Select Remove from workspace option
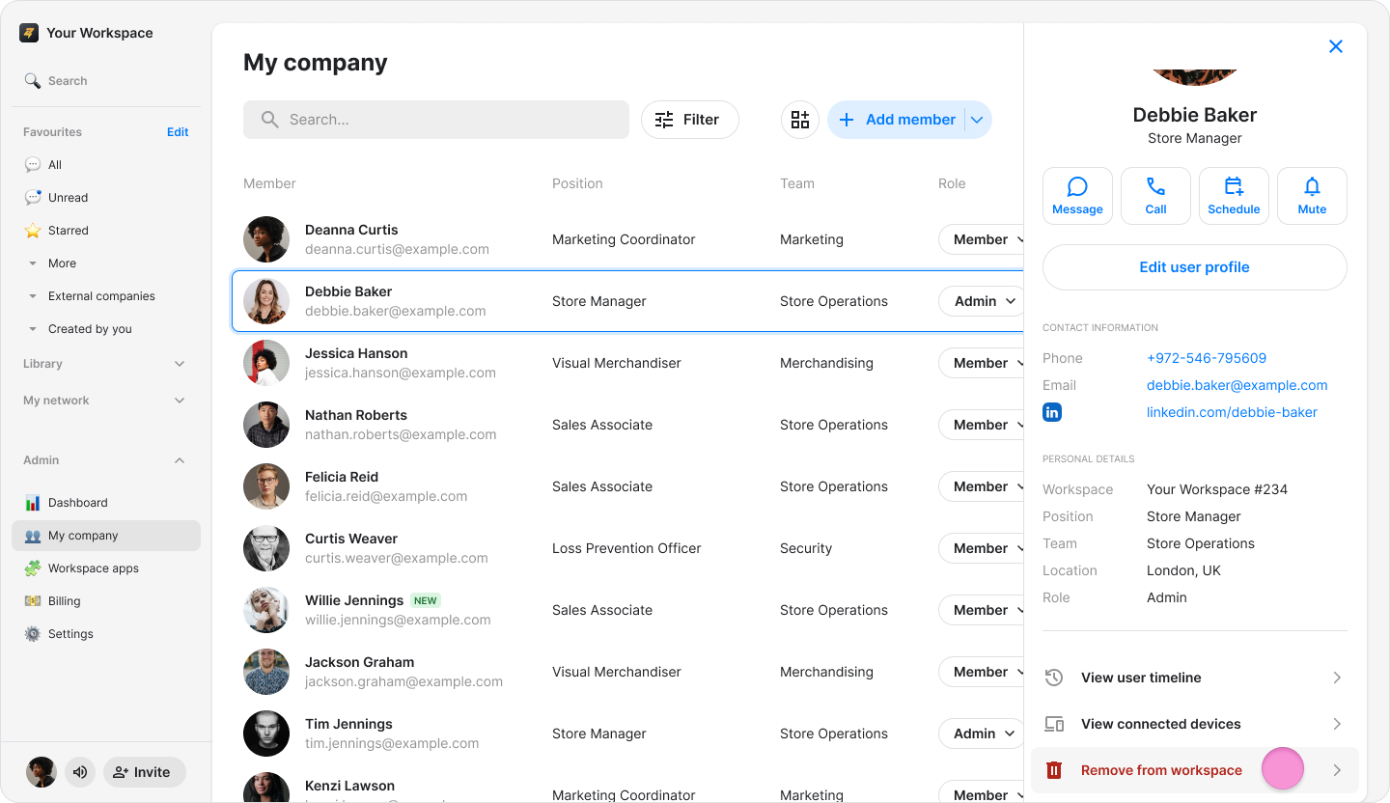The height and width of the screenshot is (803, 1390). (x=1161, y=770)
